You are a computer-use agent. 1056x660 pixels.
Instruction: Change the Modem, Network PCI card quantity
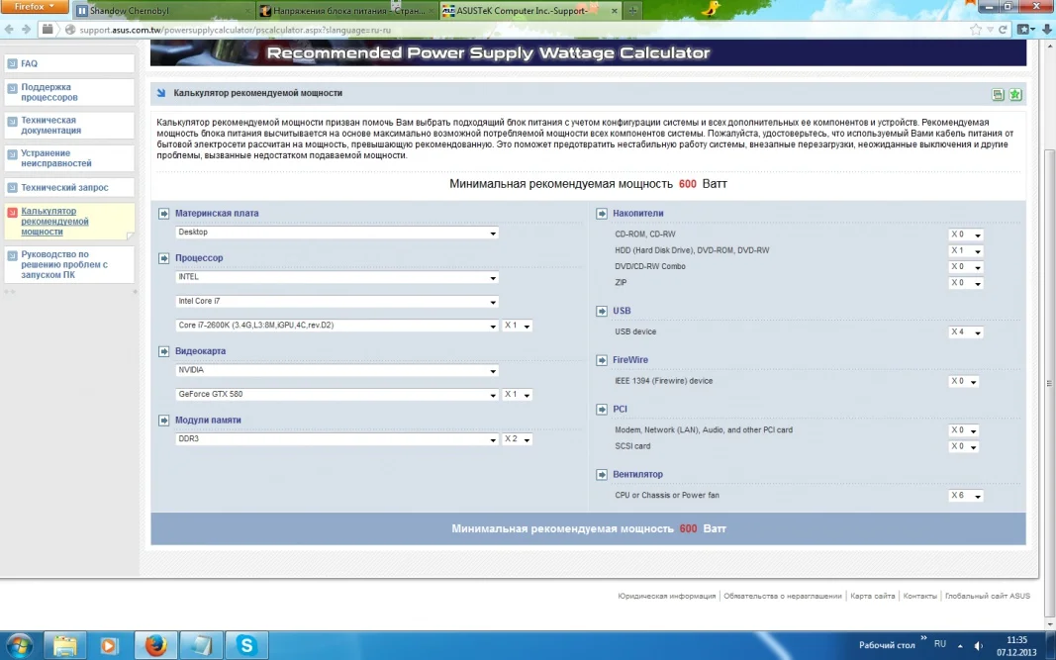[x=964, y=430]
